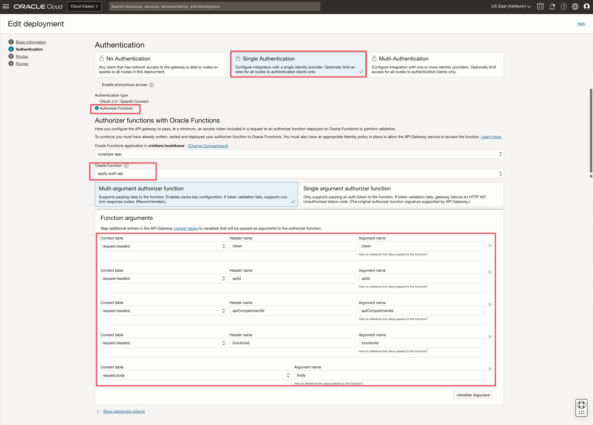Open the notifications bell
The image size is (593, 425).
(552, 7)
